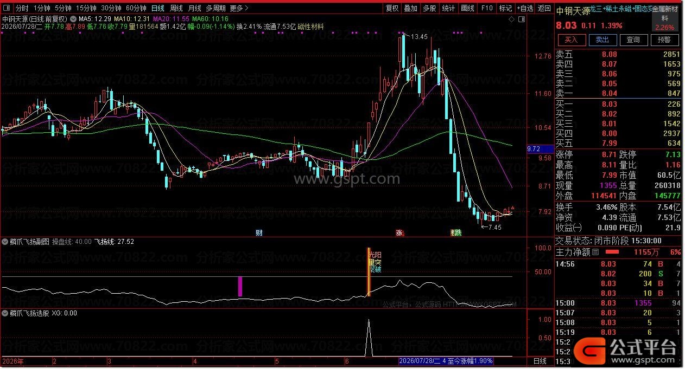Enable the 画线 drawing tools
Image resolution: width=685 pixels, height=369 pixels.
click(467, 8)
